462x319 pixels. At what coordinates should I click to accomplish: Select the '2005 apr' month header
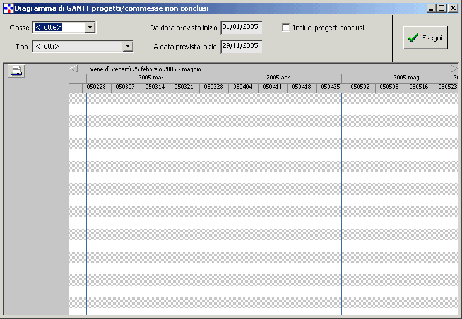pyautogui.click(x=278, y=78)
